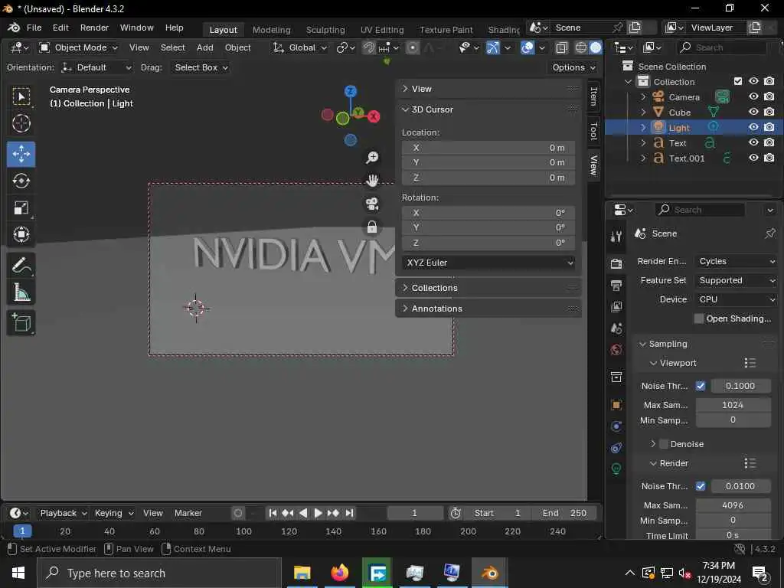Click the pan view hand icon
Screen dimensions: 784x588
[x=372, y=180]
